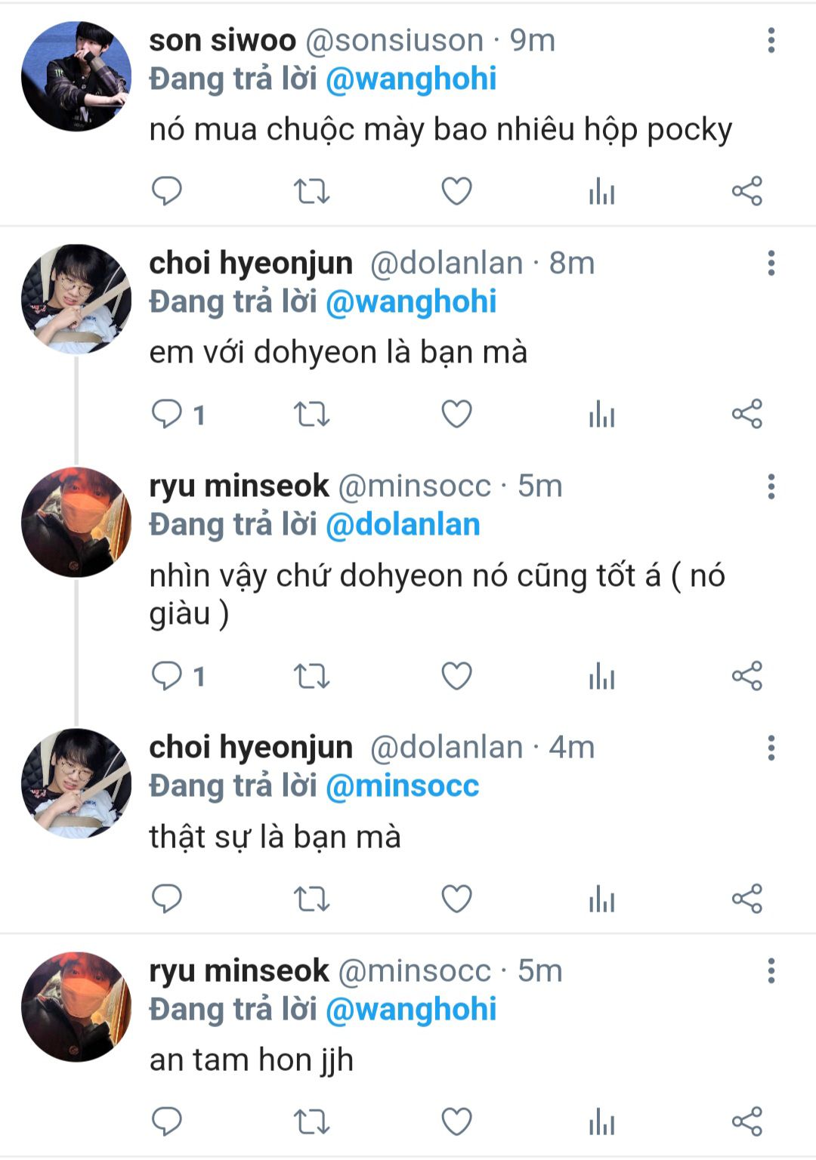Open three-dot menu on choi hyeonjun's 8m tweet
Image resolution: width=816 pixels, height=1160 pixels.
click(x=771, y=264)
